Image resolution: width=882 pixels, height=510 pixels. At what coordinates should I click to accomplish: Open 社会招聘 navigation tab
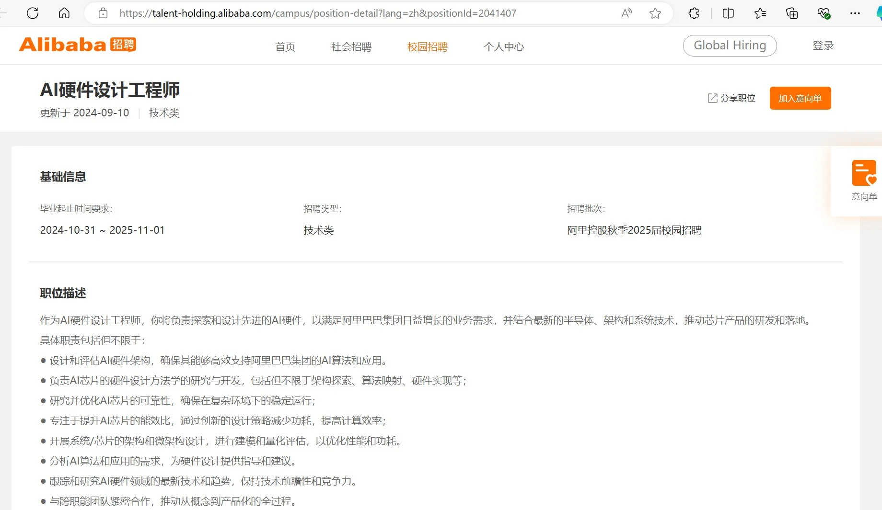click(351, 47)
